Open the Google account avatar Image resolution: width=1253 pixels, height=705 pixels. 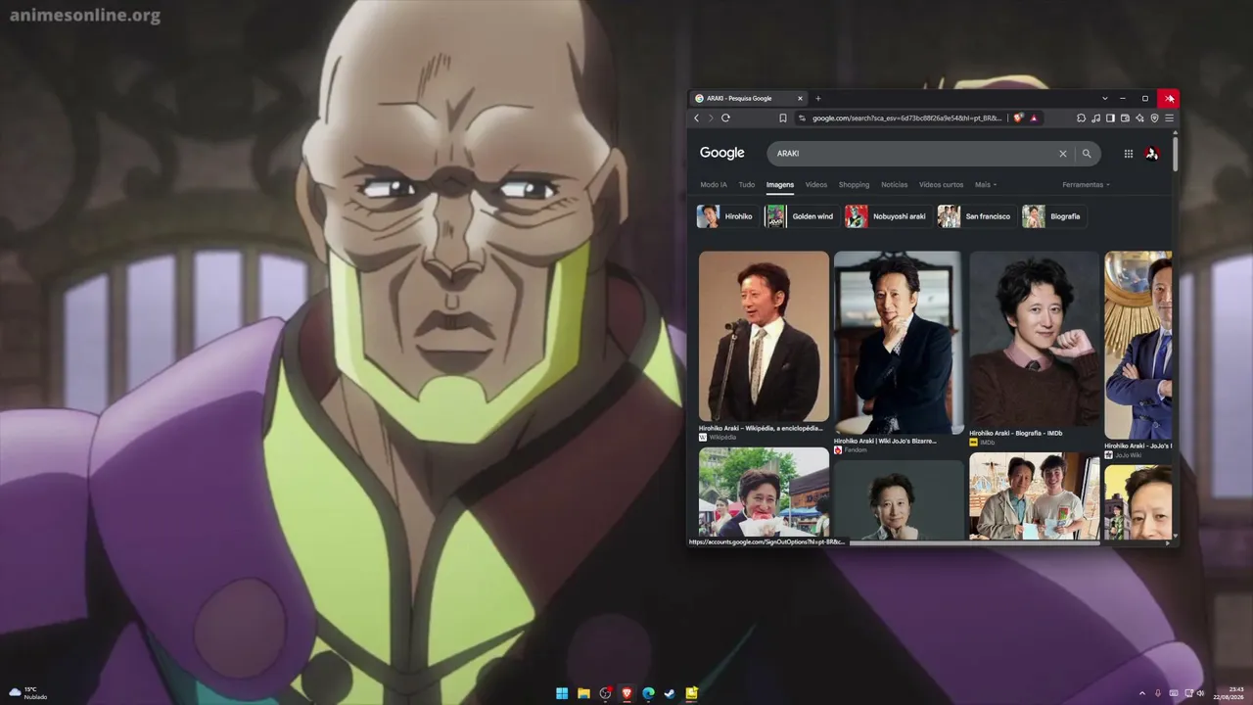[x=1152, y=153]
